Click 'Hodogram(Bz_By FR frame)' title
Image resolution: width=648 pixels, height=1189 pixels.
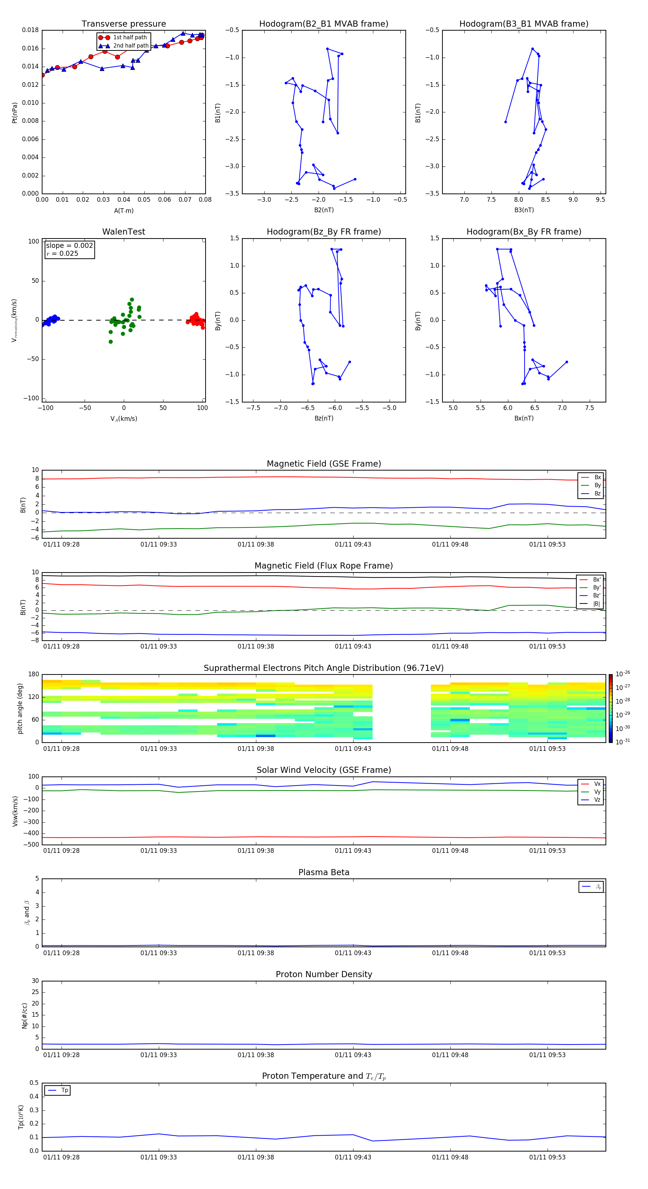pyautogui.click(x=324, y=232)
